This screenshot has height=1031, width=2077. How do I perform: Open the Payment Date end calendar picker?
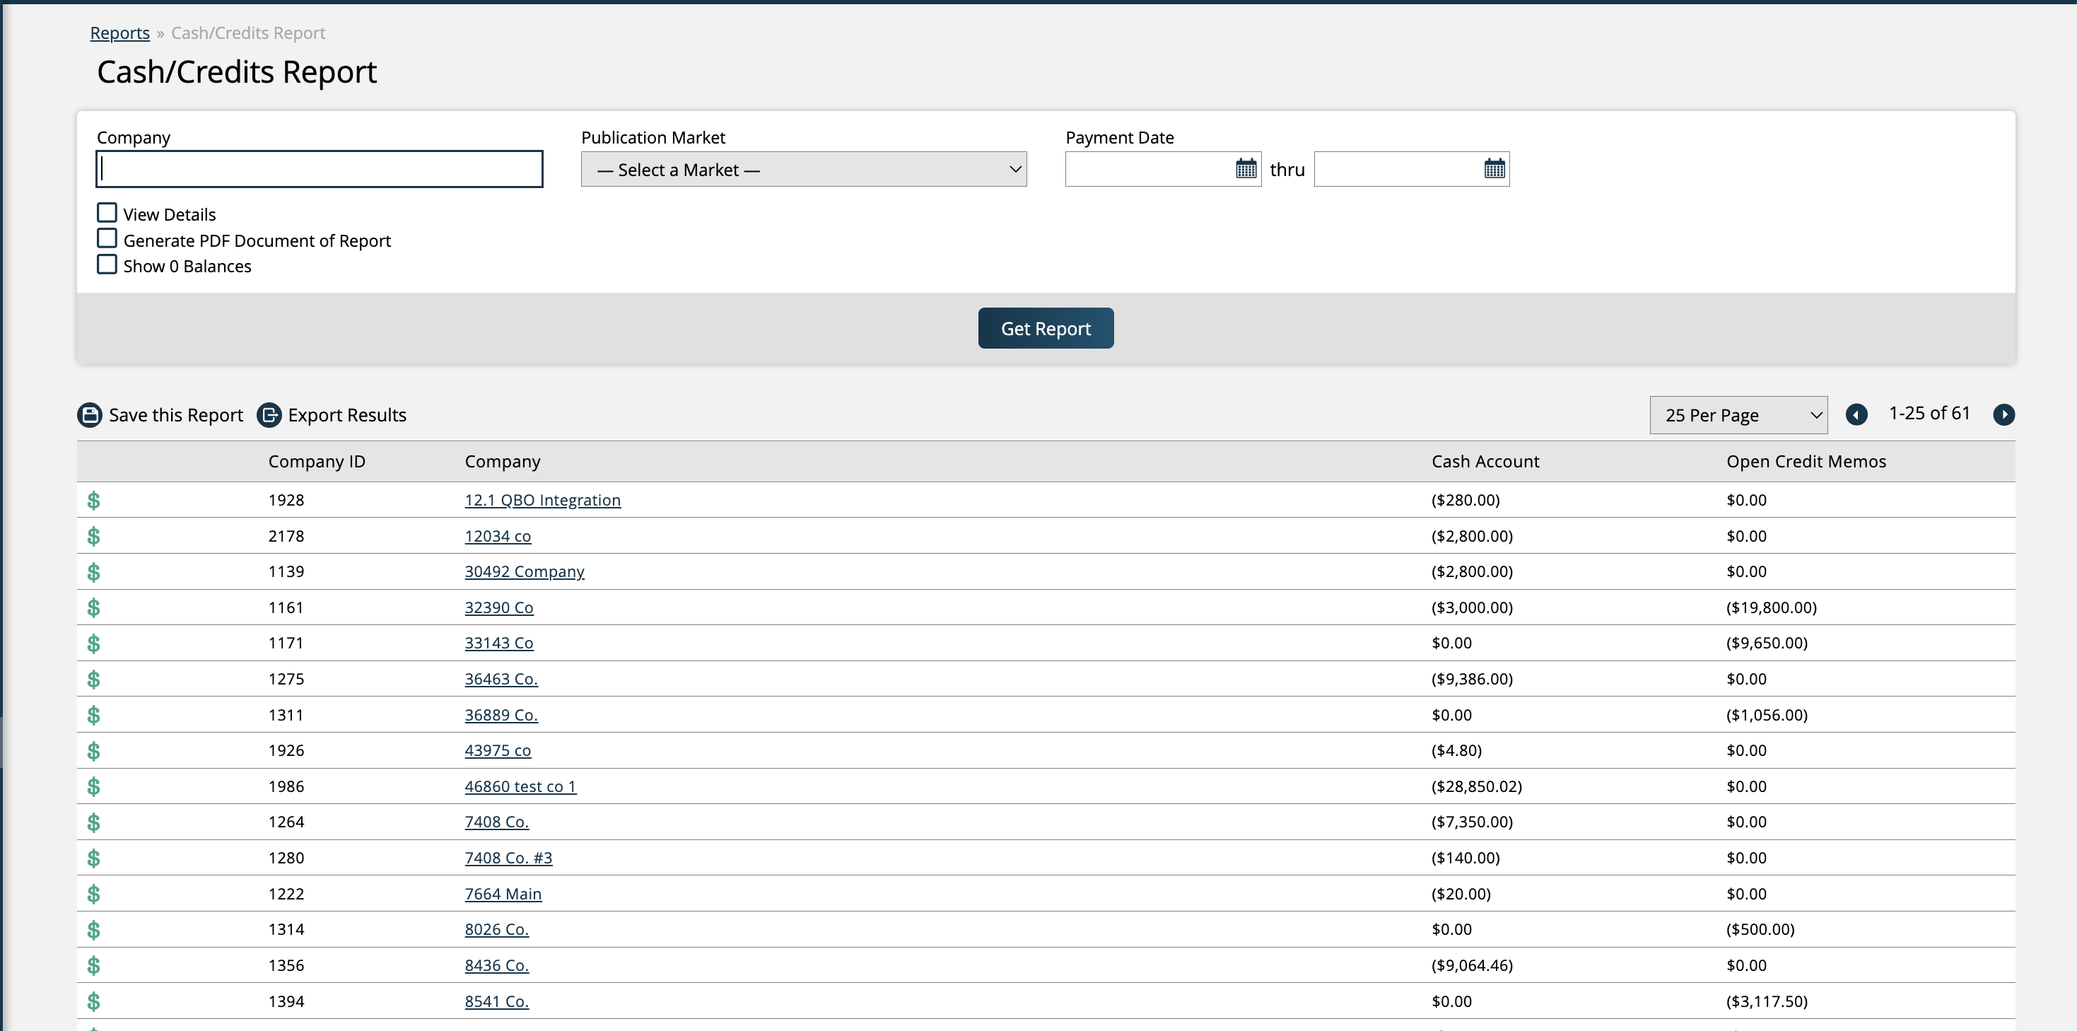1494,168
